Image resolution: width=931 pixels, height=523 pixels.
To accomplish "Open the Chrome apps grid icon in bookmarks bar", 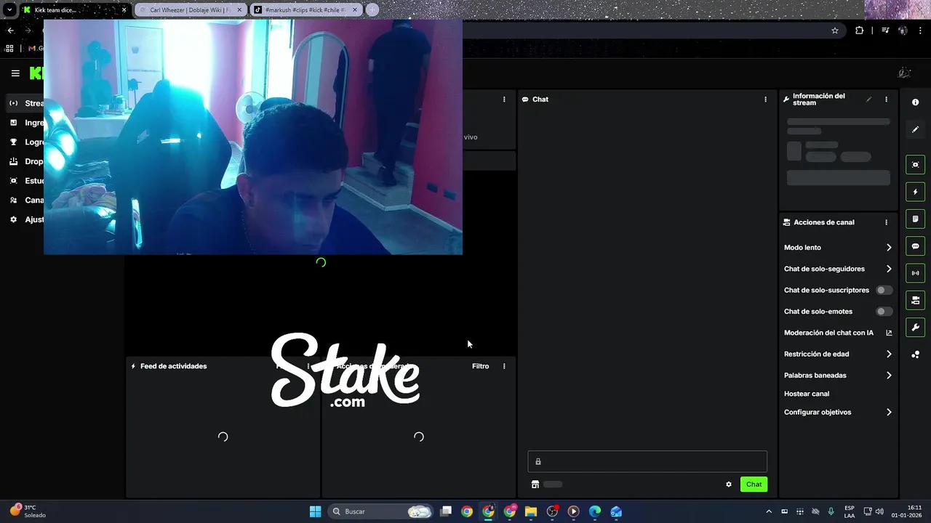I will pyautogui.click(x=9, y=48).
